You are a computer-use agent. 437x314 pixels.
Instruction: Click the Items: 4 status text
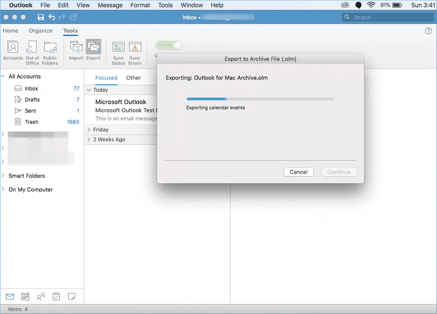pyautogui.click(x=18, y=309)
